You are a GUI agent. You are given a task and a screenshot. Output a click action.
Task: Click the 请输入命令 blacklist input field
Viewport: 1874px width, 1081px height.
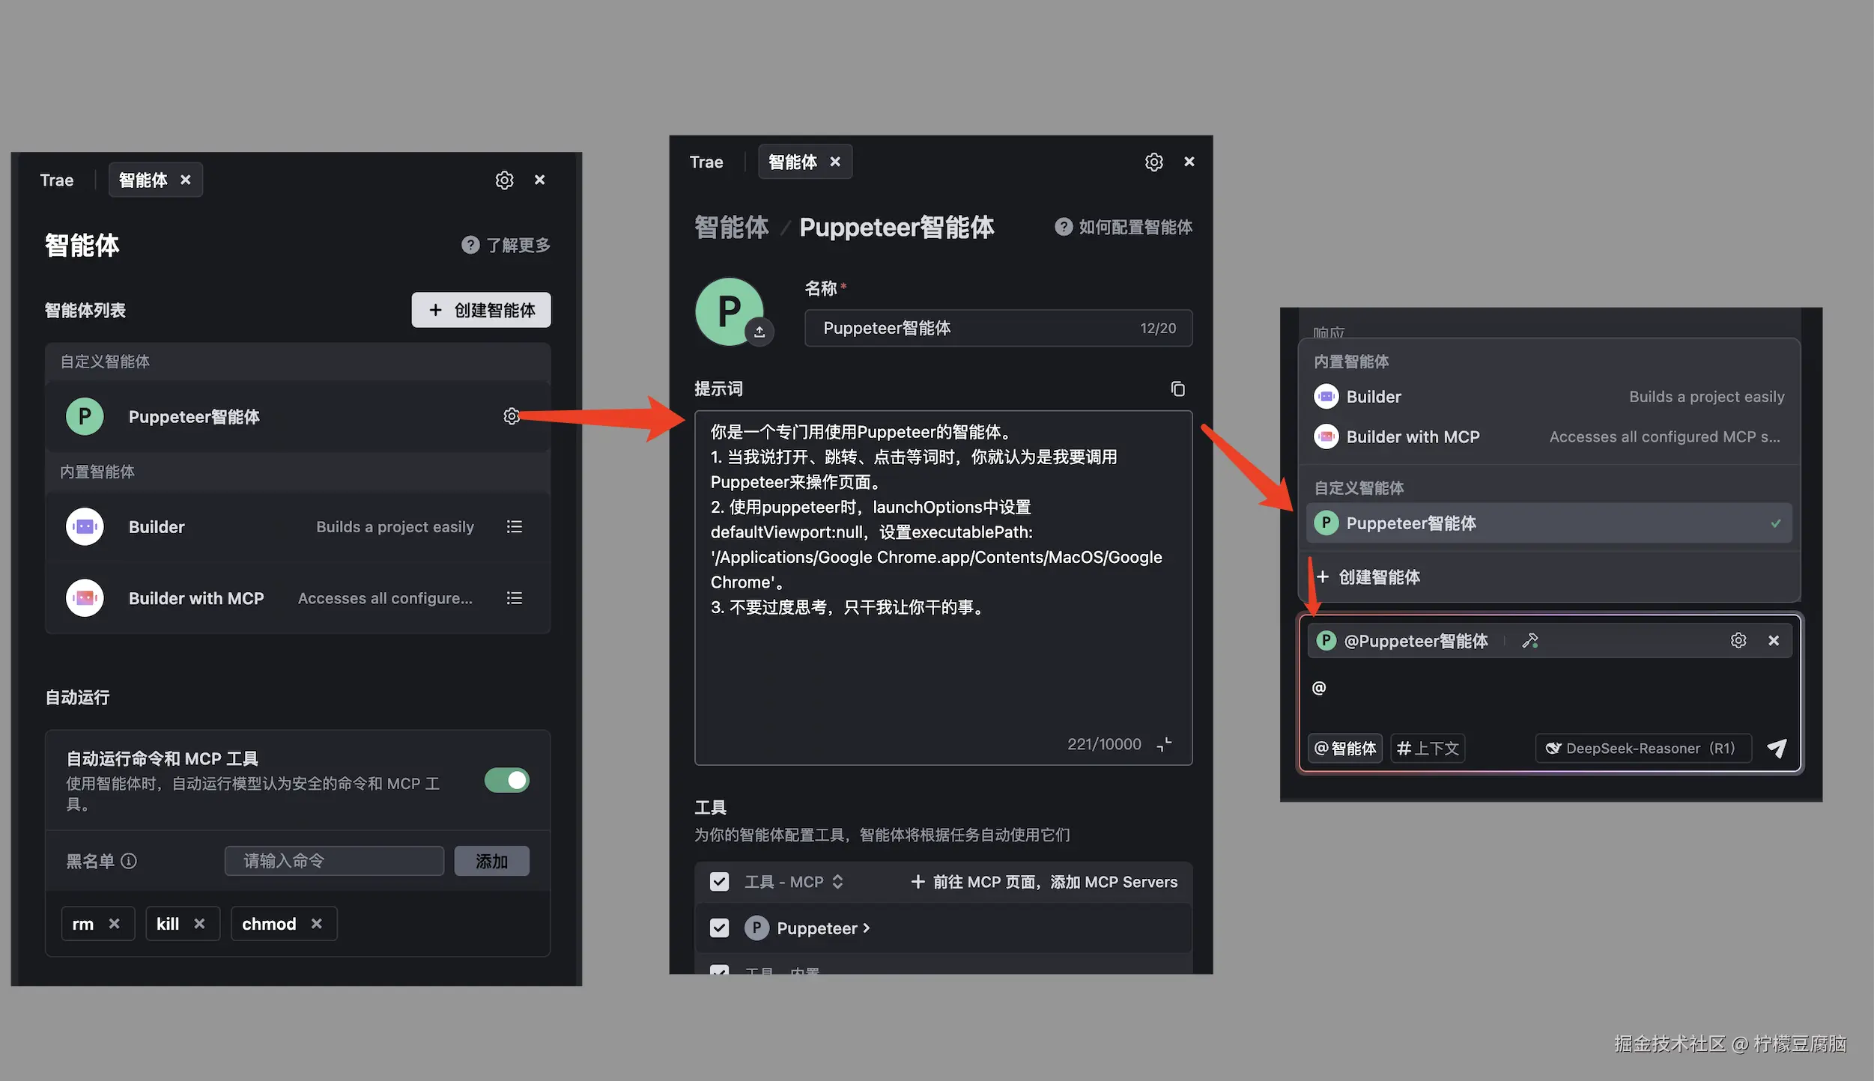pos(334,861)
